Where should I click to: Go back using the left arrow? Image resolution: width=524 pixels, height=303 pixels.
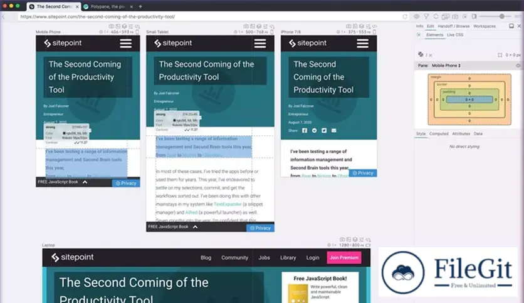click(x=4, y=16)
